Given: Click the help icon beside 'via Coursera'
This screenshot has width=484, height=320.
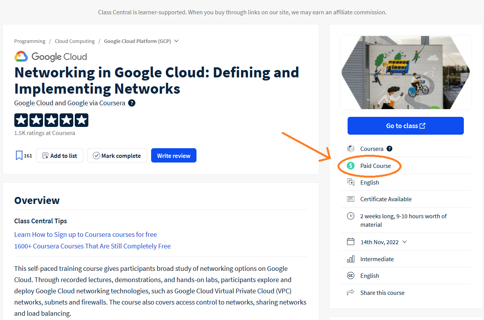Looking at the screenshot, I should coord(132,103).
